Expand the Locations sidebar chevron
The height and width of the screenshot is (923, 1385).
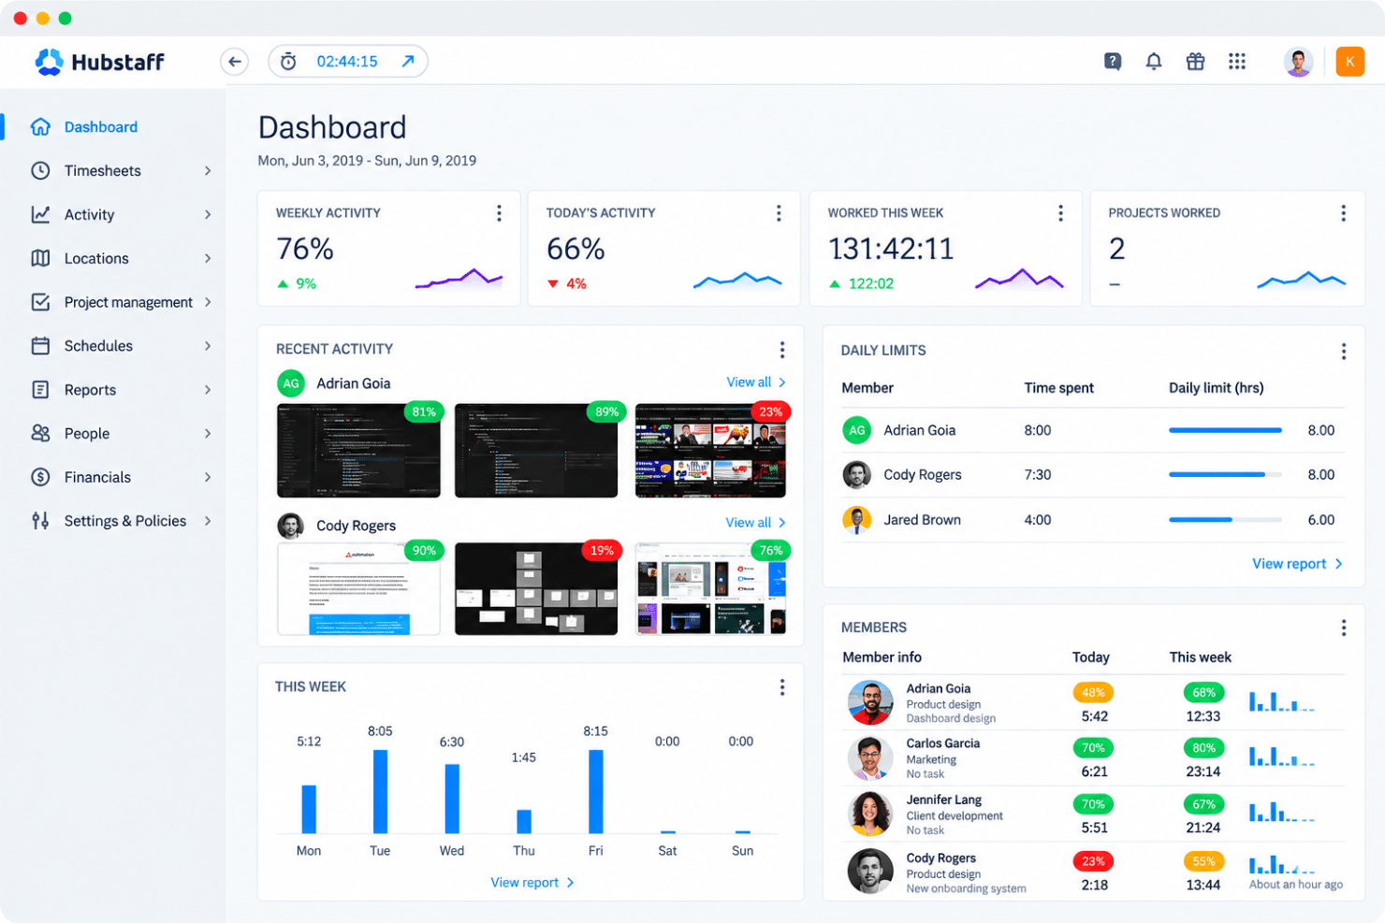tap(208, 258)
